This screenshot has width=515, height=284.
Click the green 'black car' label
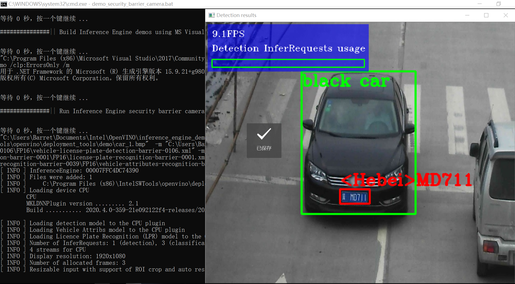pos(346,81)
